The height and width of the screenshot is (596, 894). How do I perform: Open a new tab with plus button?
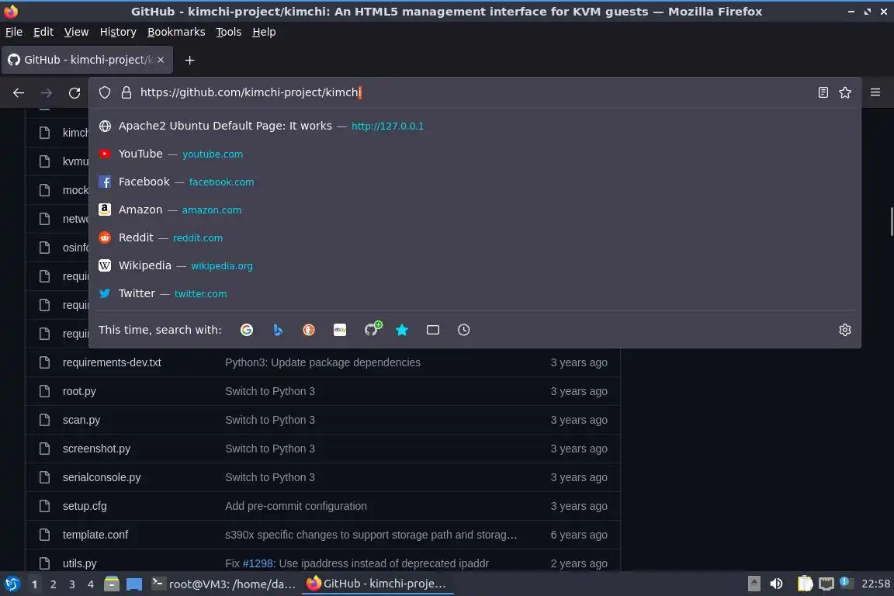tap(190, 60)
